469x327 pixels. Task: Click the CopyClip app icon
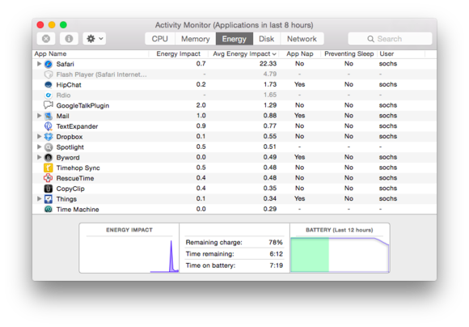point(49,189)
